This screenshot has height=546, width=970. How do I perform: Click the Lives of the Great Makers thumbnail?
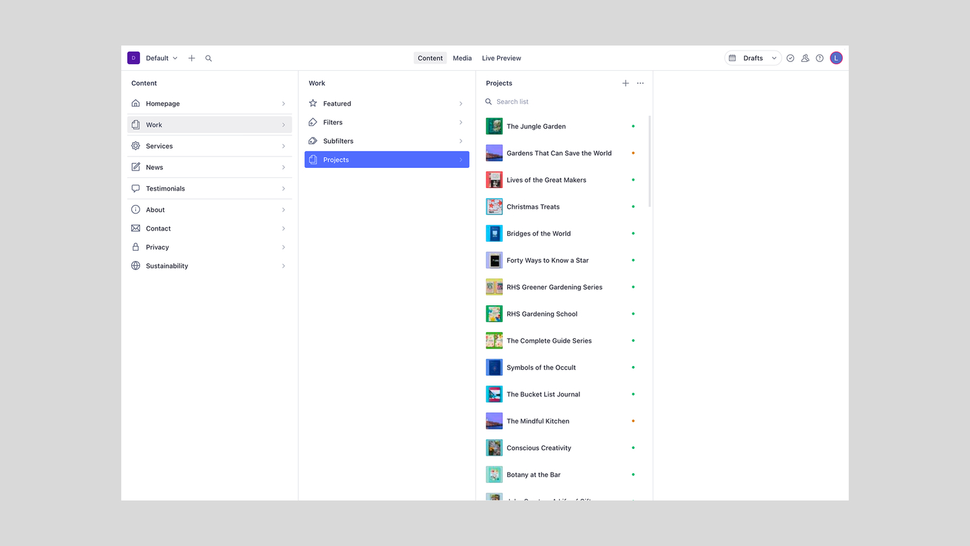click(x=494, y=180)
